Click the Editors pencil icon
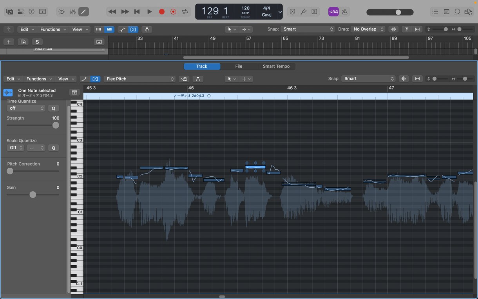Viewport: 478px width, 299px height. pos(83,12)
